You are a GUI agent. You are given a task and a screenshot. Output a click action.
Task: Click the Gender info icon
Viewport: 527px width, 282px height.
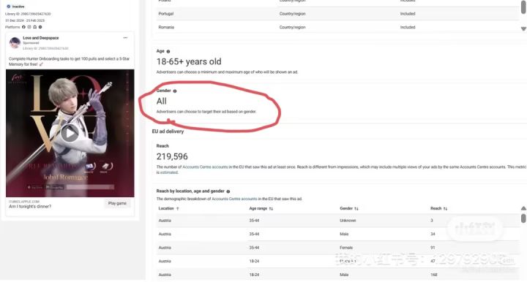(175, 91)
